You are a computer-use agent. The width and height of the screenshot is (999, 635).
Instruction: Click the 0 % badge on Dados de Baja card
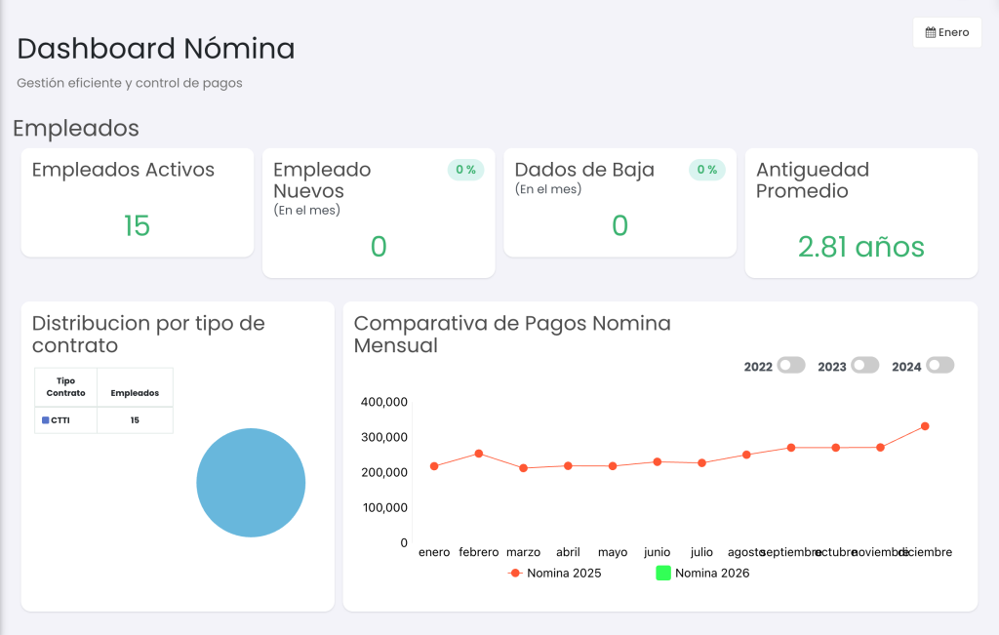706,169
